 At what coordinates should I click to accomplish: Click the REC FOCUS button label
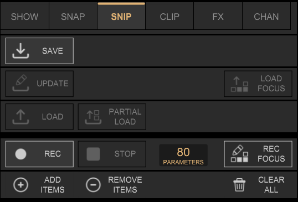pyautogui.click(x=271, y=154)
